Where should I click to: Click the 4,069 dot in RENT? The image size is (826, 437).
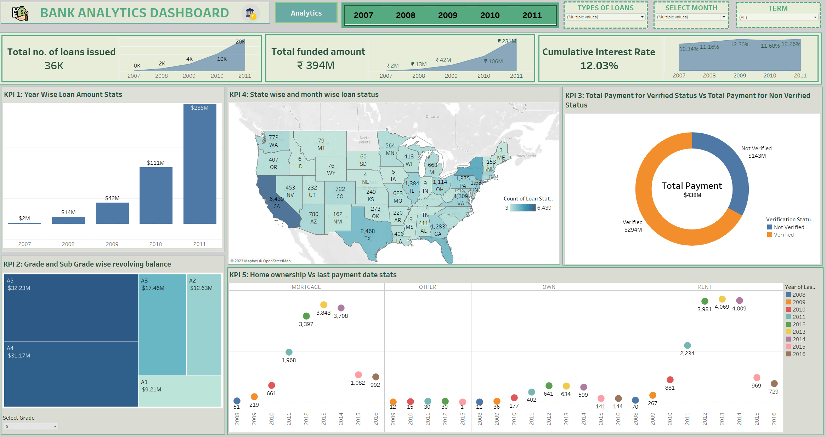coord(722,299)
